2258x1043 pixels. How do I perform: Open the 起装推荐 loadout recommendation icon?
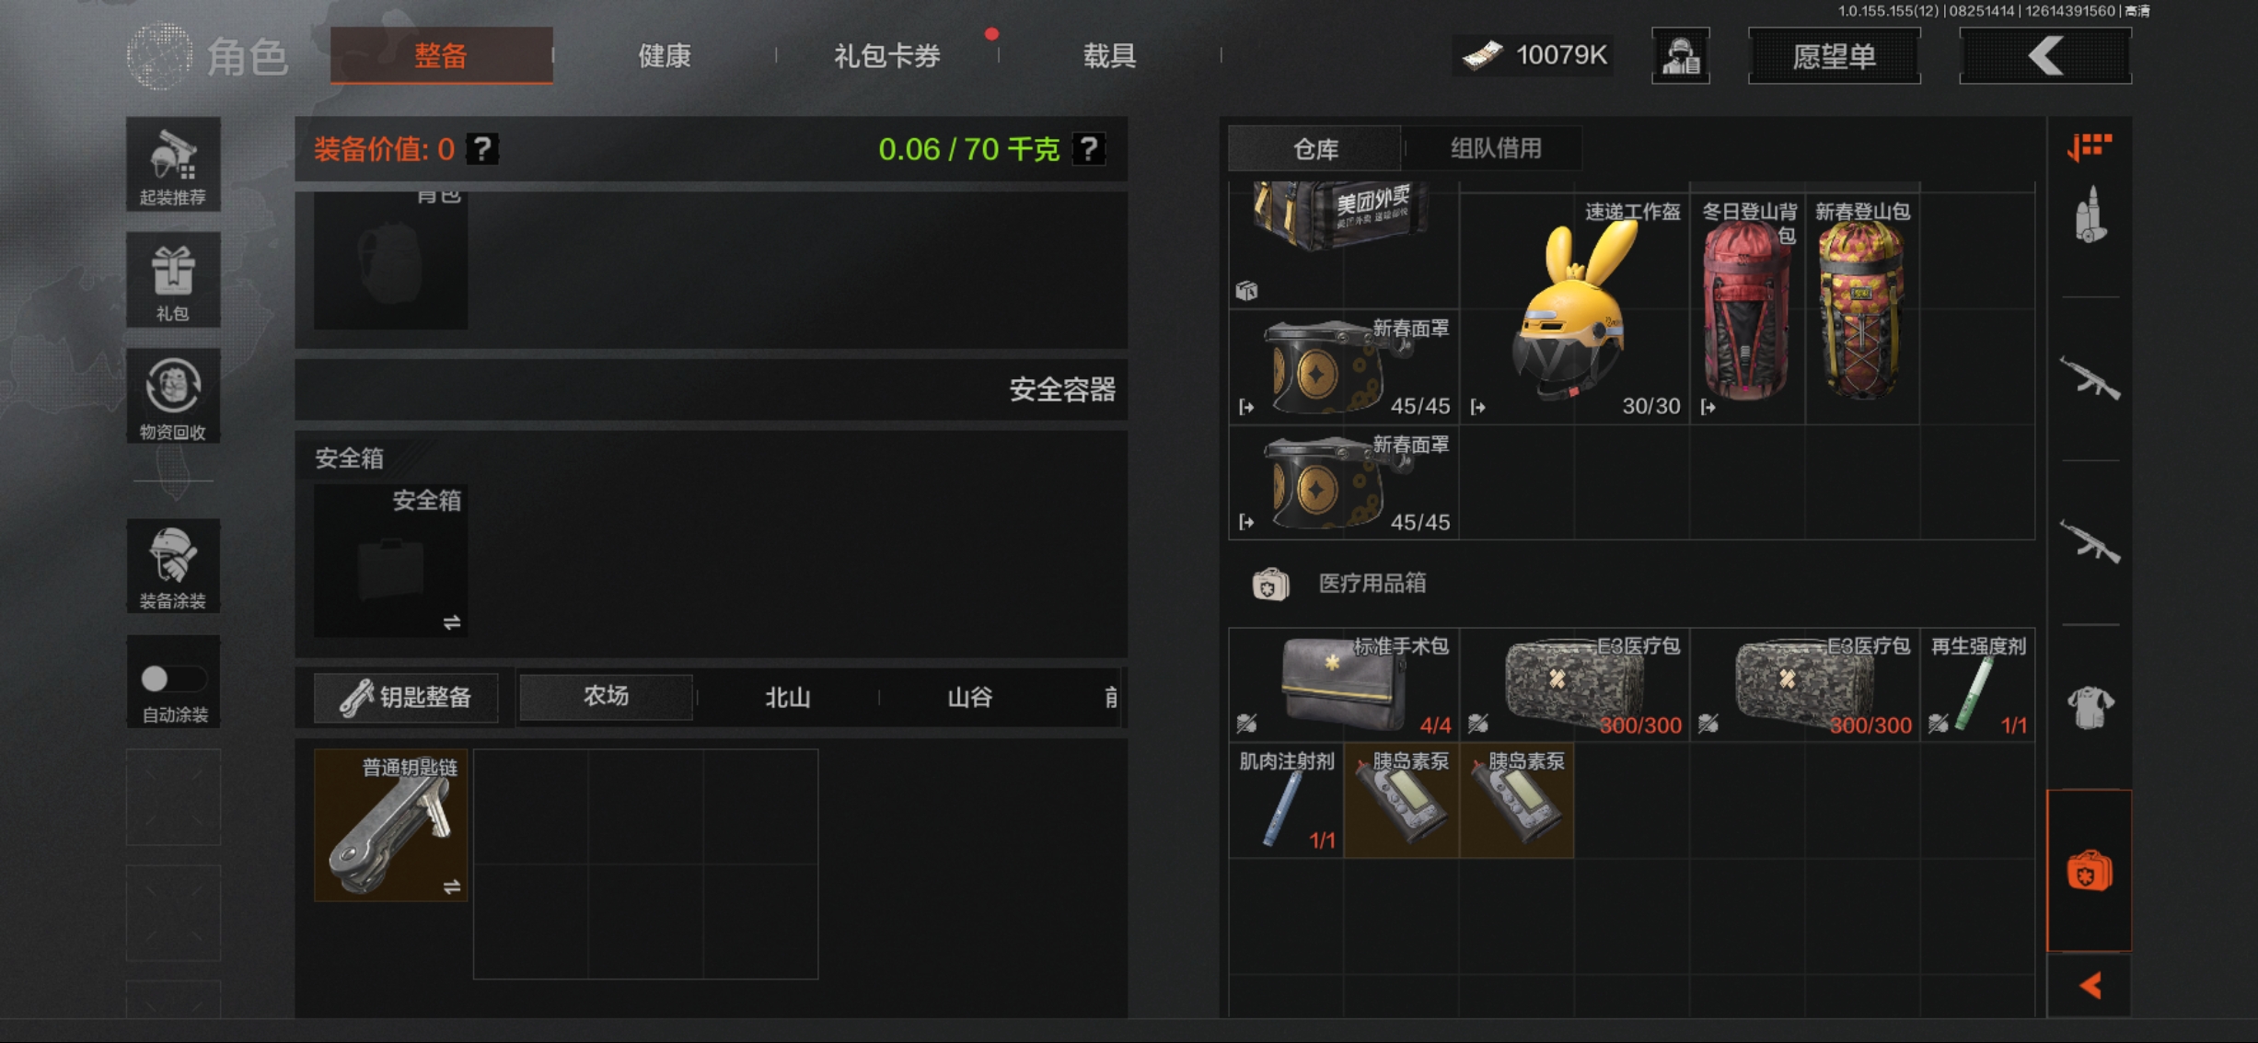[x=172, y=165]
